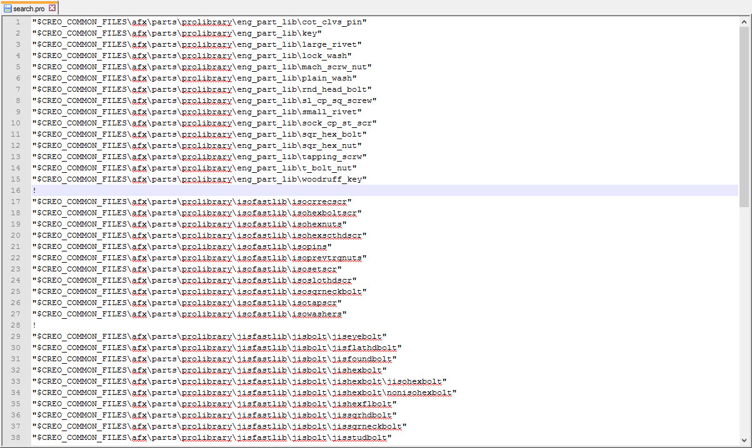Click the line ending with jisbolt\jishexbolt

209,370
